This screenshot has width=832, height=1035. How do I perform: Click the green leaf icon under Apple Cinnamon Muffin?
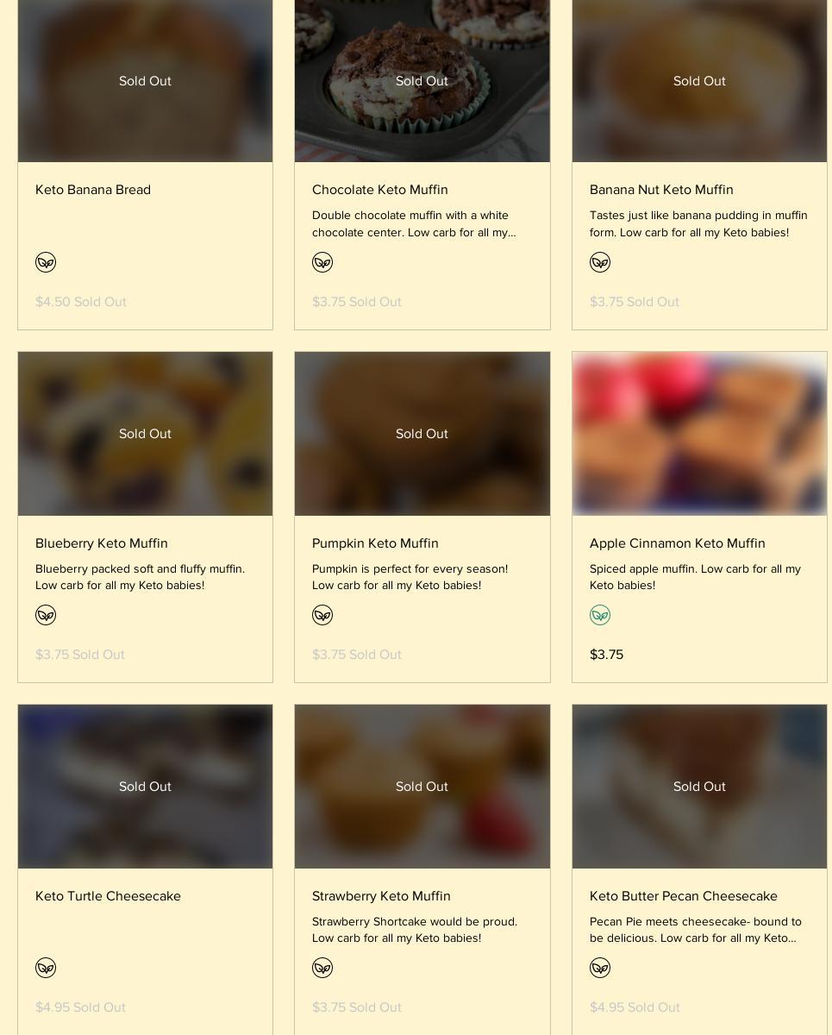(600, 615)
